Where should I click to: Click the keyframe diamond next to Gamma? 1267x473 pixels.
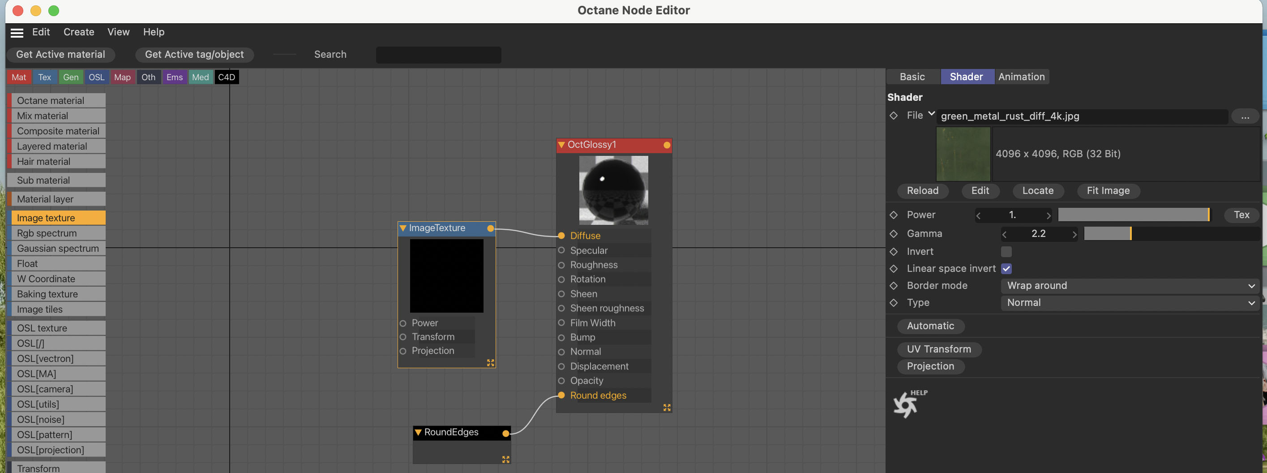click(x=894, y=234)
